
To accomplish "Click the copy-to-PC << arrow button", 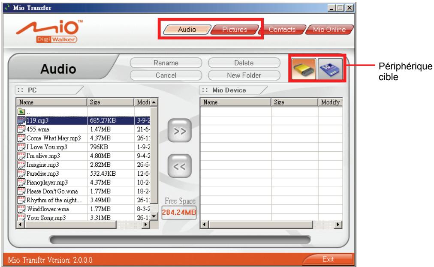I will (179, 166).
